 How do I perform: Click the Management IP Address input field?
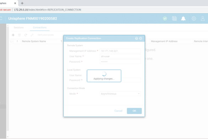(120, 51)
